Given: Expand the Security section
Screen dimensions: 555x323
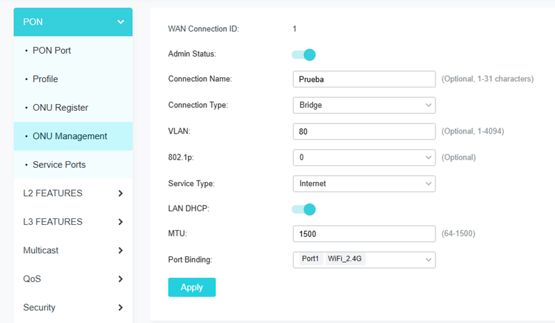Looking at the screenshot, I should [x=73, y=308].
